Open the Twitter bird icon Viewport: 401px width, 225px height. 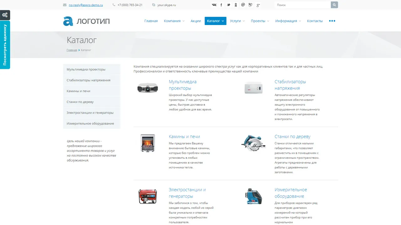[x=228, y=5]
